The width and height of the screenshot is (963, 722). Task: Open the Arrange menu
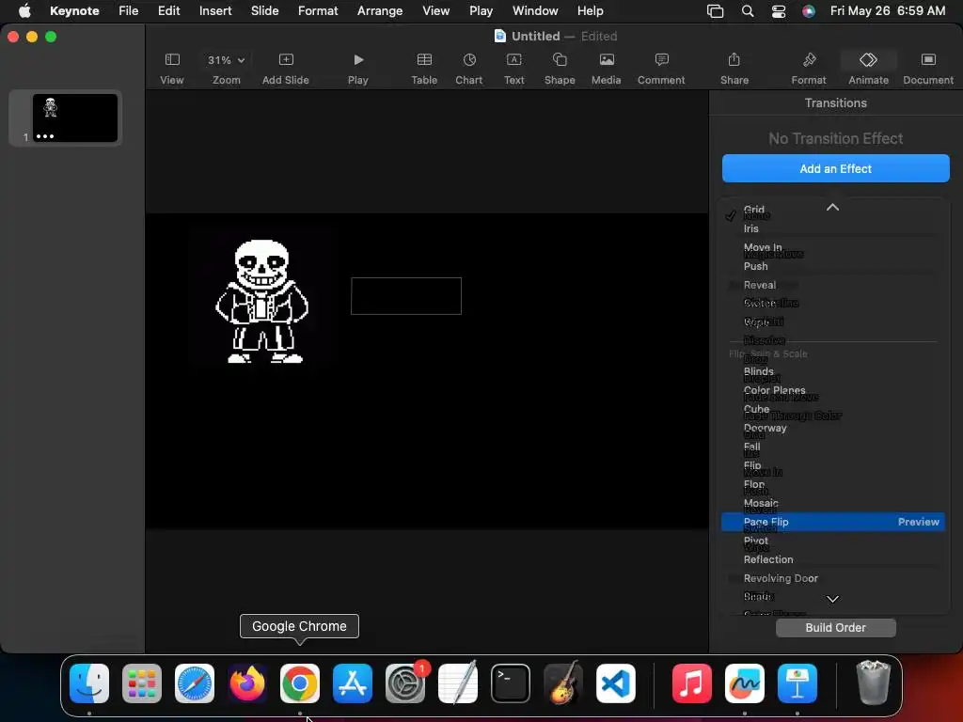pos(380,11)
